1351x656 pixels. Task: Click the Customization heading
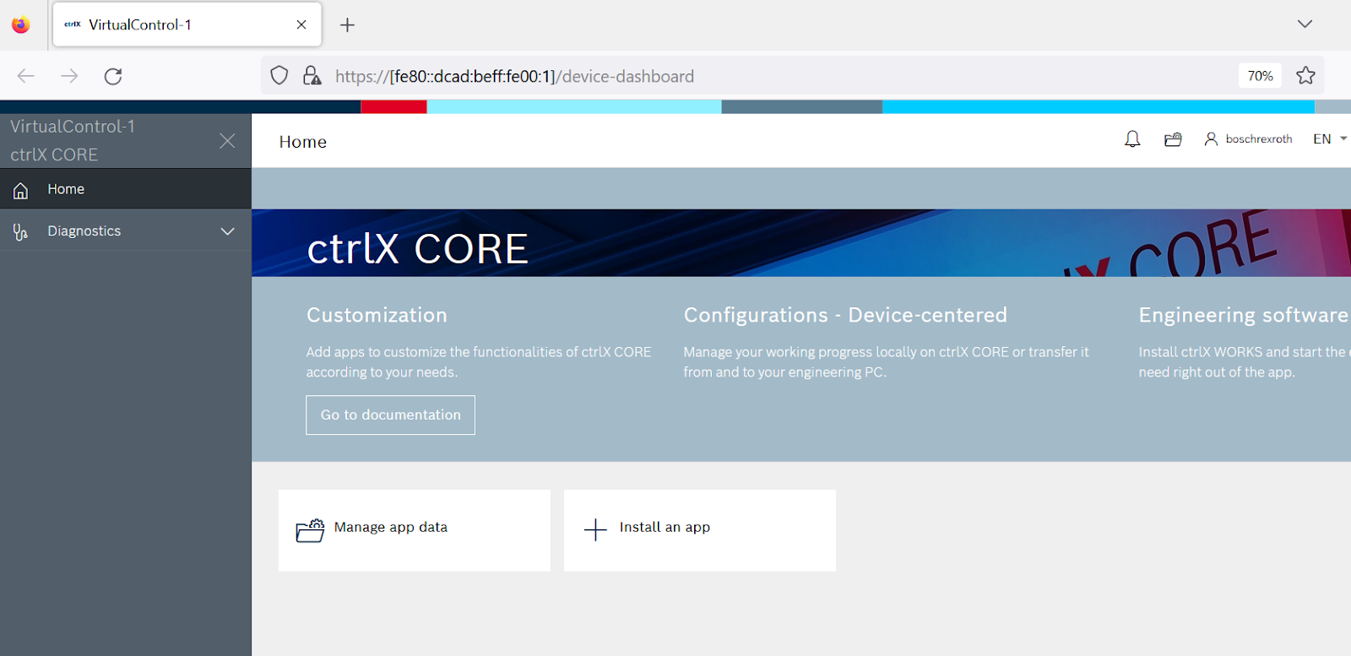tap(377, 315)
